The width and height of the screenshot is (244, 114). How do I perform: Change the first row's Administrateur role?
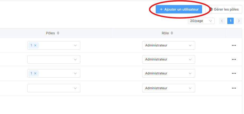(x=168, y=45)
